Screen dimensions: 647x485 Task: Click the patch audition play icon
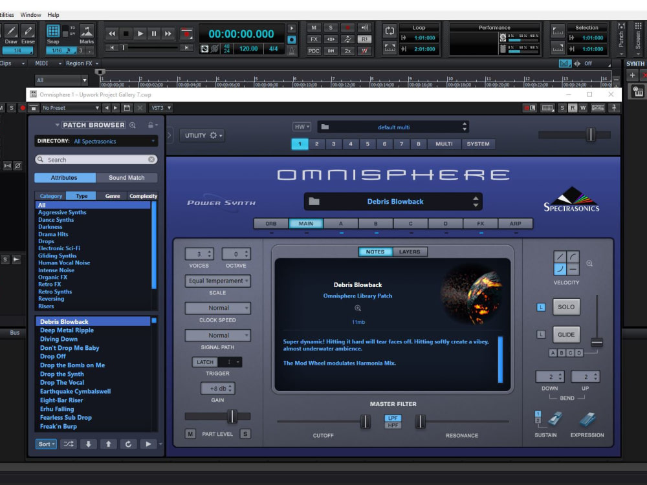(148, 444)
